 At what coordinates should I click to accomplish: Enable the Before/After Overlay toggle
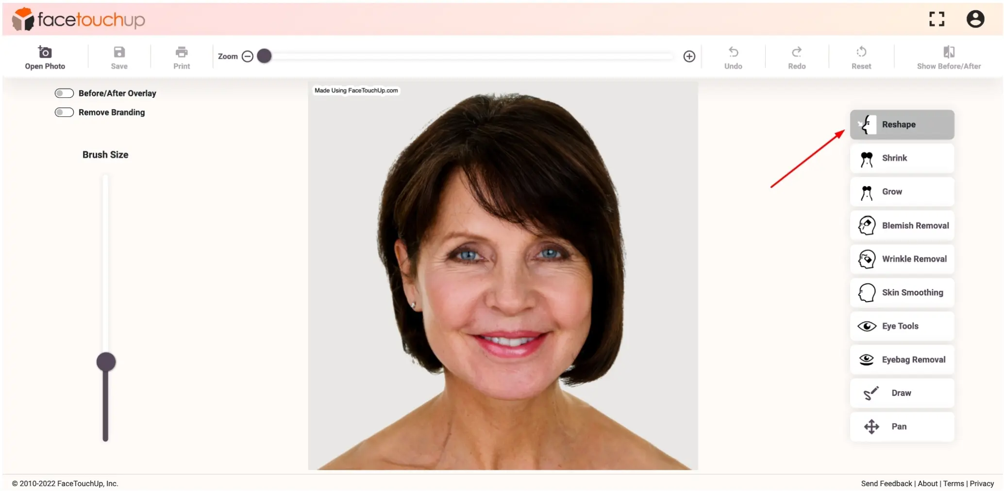pos(64,93)
